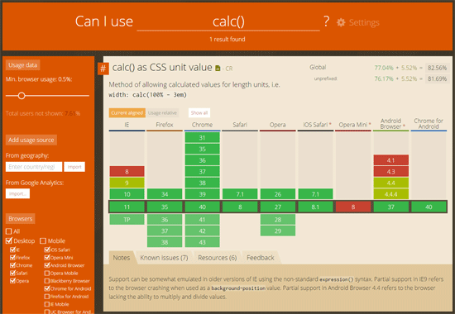Uncheck the Firefox checkbox

coord(12,258)
